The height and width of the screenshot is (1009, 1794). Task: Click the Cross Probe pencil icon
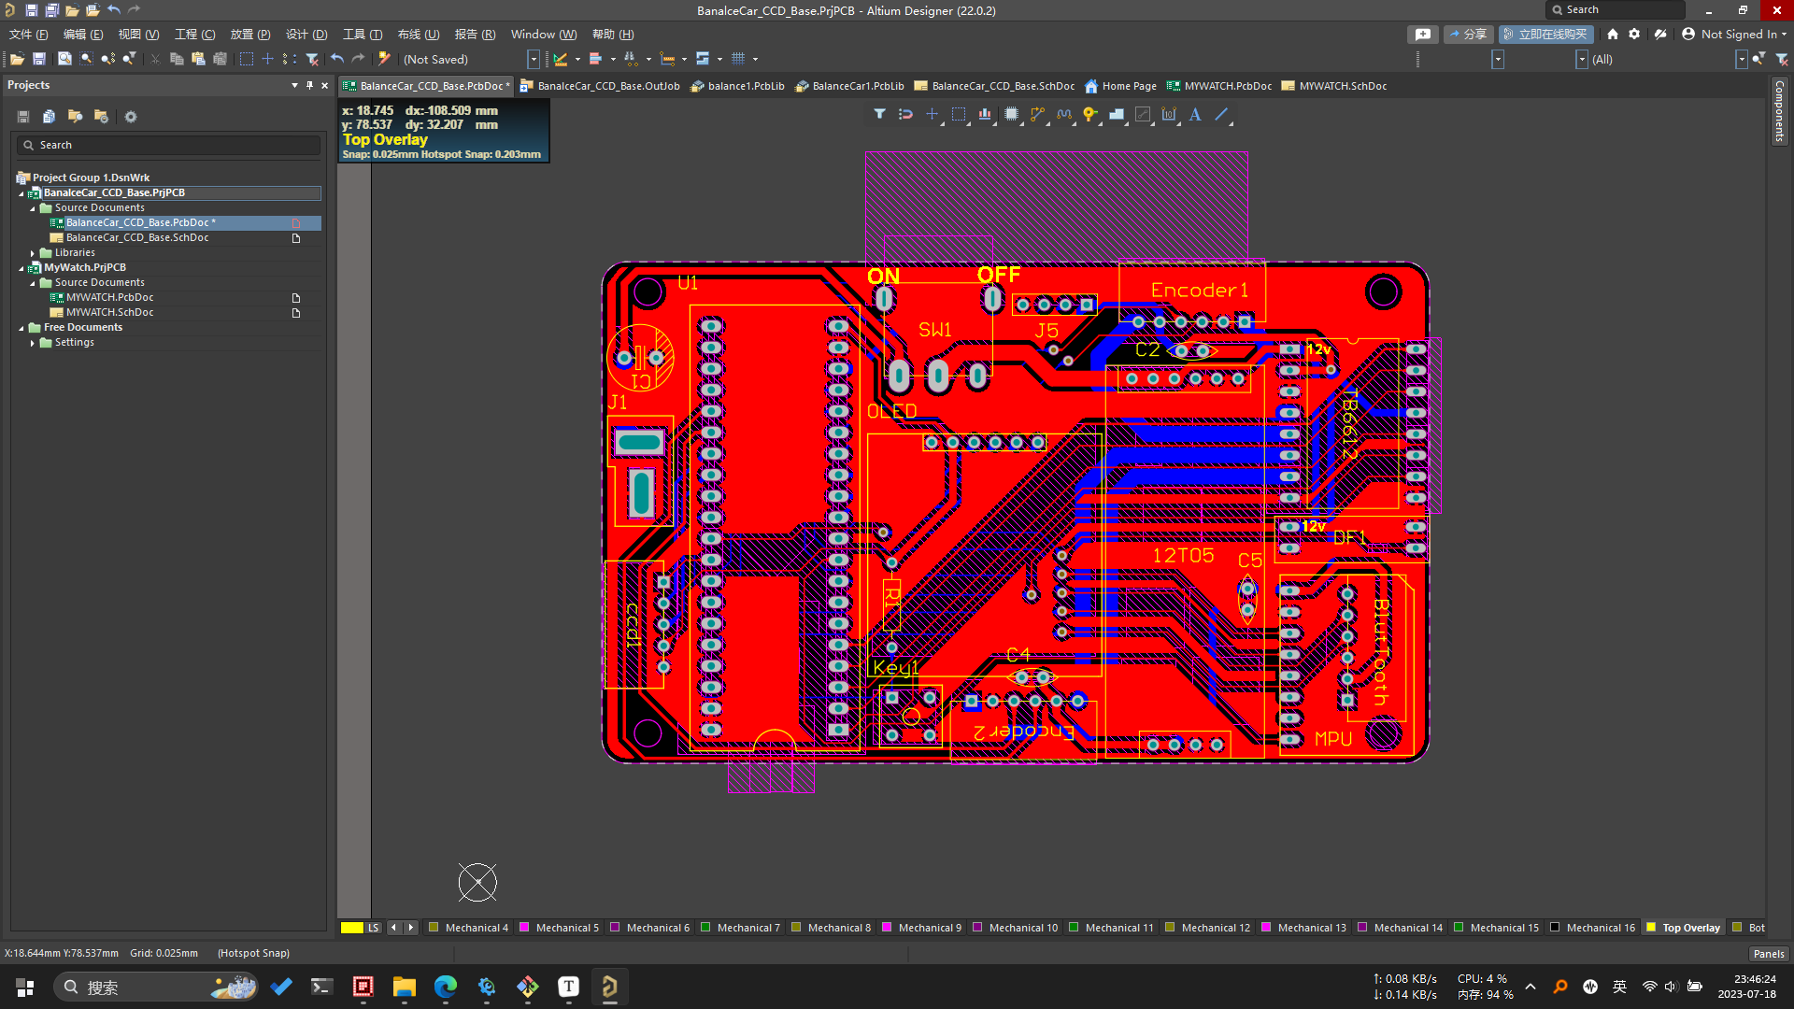pos(384,59)
